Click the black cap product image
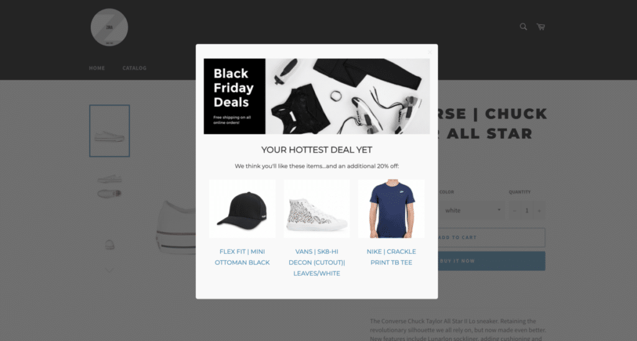 242,209
